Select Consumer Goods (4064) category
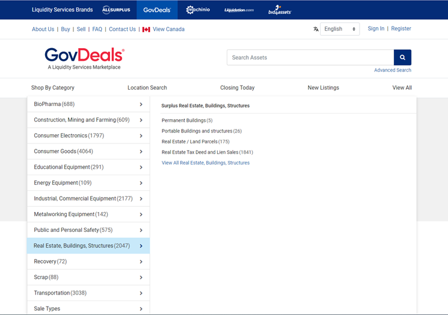 [x=63, y=151]
